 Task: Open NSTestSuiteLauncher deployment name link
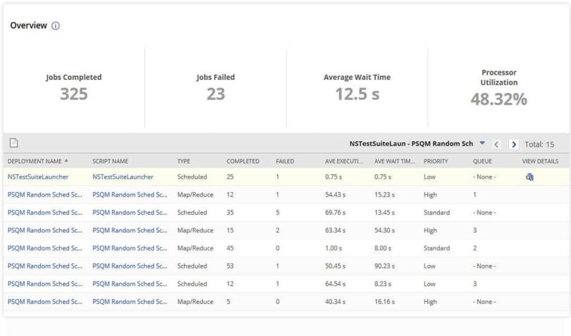[x=38, y=177]
